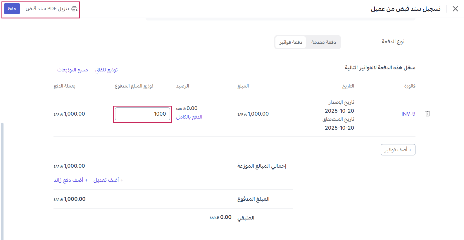Switch to the دفعة فواتير tab
The image size is (464, 240).
291,42
